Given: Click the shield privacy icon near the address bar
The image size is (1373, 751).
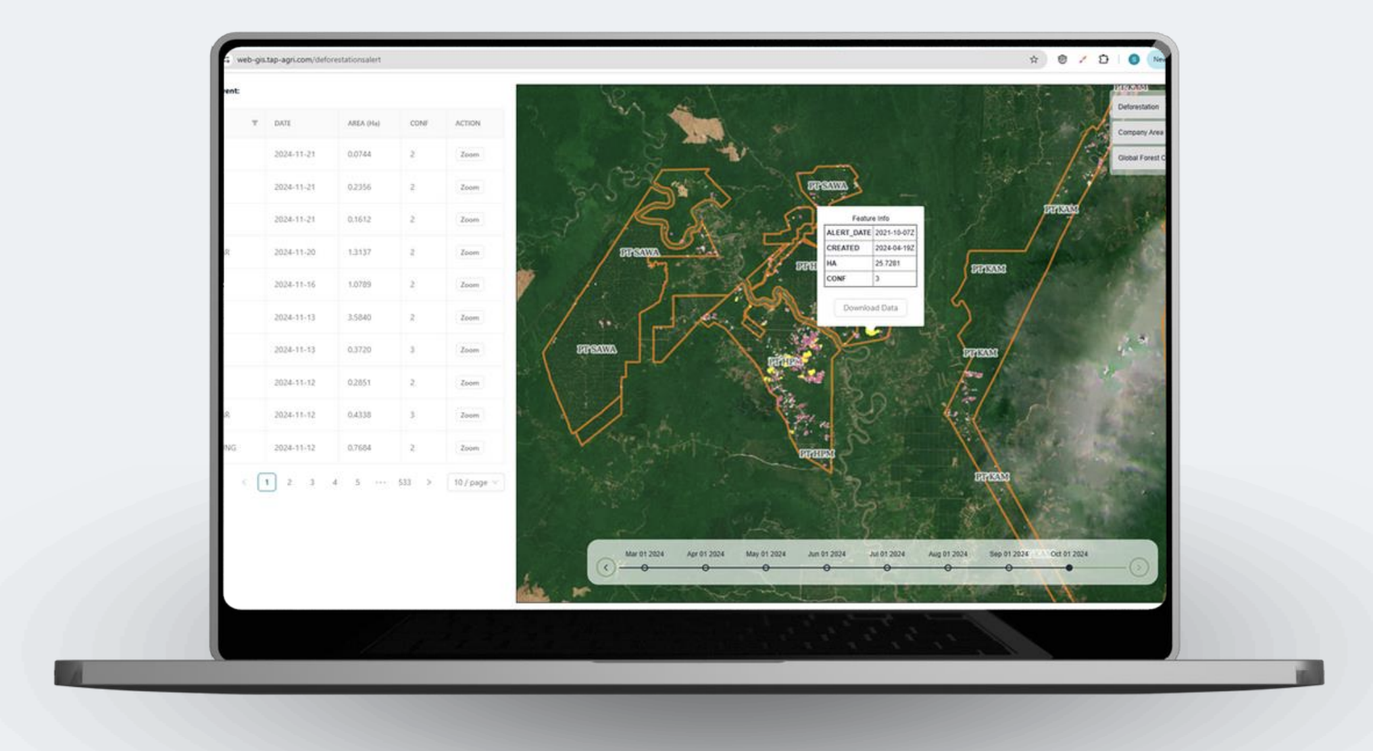Looking at the screenshot, I should click(x=1062, y=59).
